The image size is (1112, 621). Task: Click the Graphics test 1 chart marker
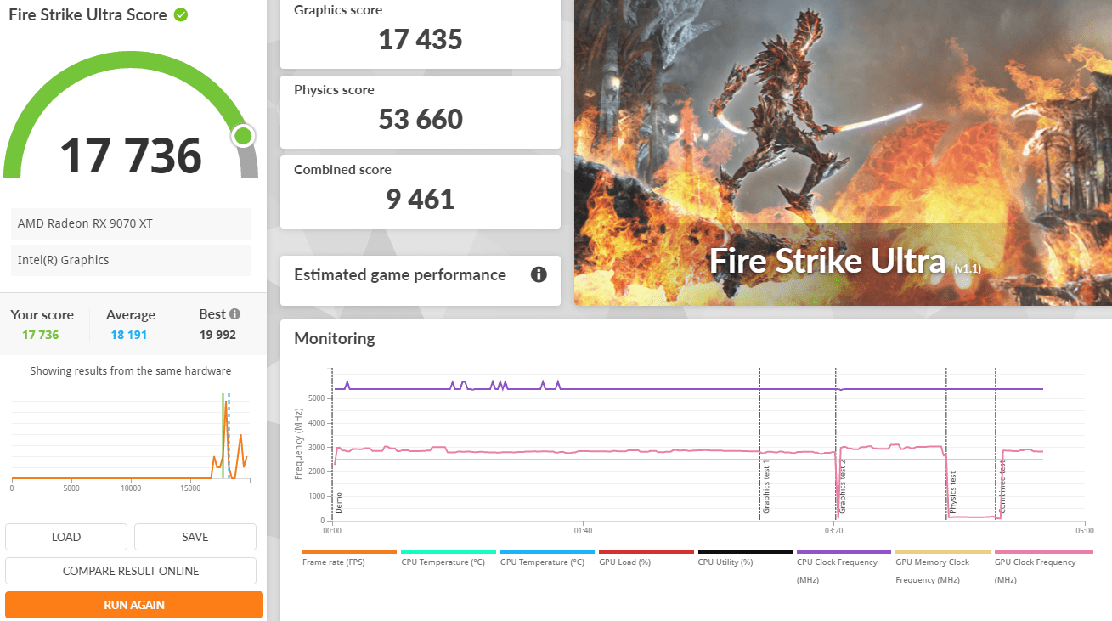[766, 487]
